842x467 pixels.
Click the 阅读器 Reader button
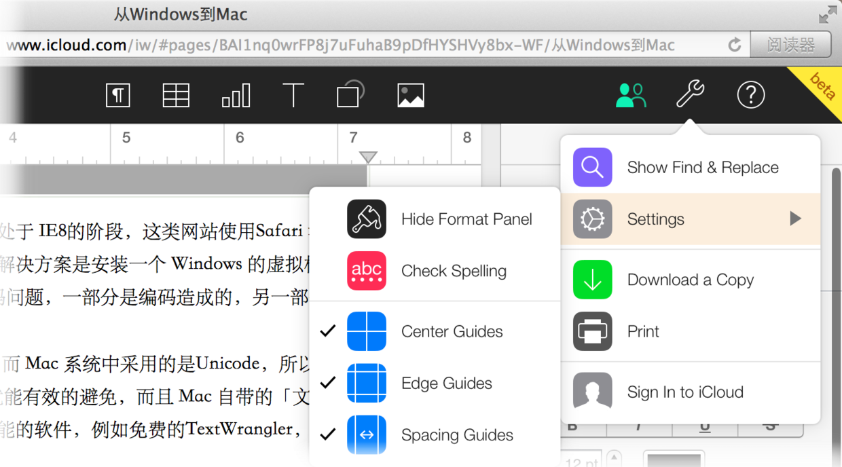click(790, 45)
